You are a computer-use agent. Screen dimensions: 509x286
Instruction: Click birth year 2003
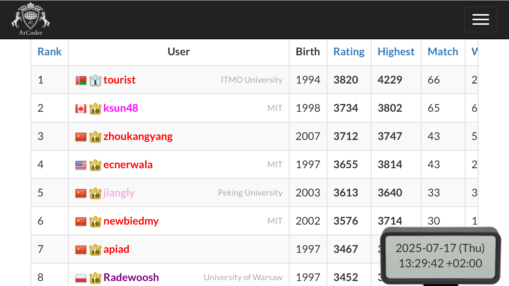pyautogui.click(x=308, y=193)
